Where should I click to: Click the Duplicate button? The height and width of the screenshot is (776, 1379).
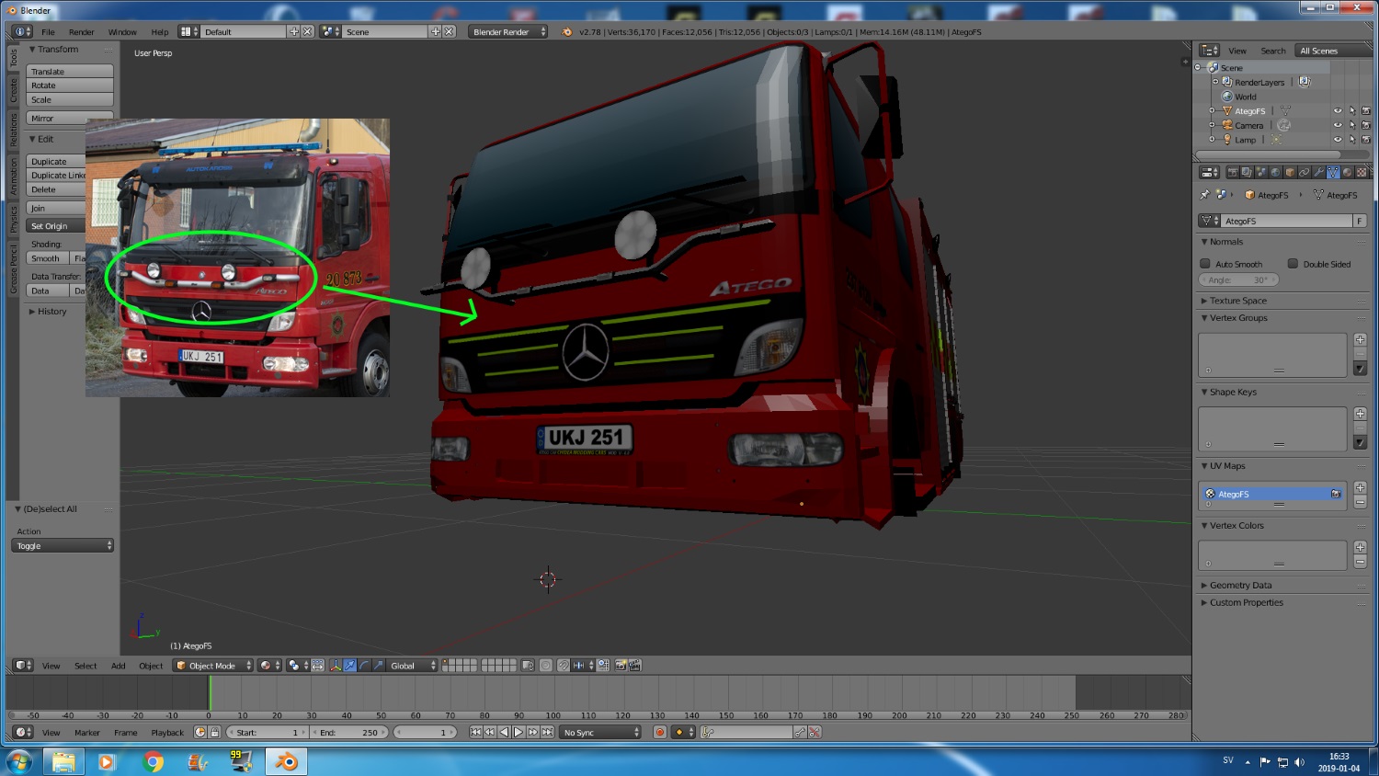(56, 161)
